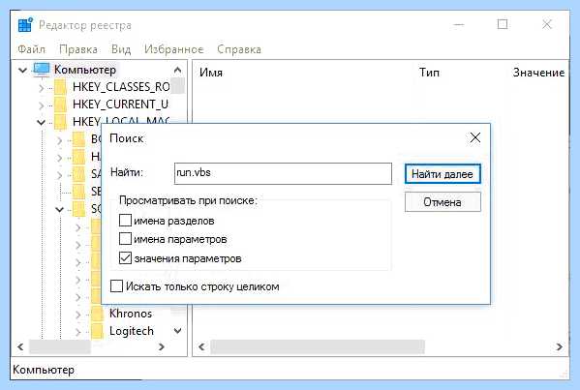The height and width of the screenshot is (390, 580).
Task: Close the Поиск dialog with X
Action: click(x=475, y=137)
